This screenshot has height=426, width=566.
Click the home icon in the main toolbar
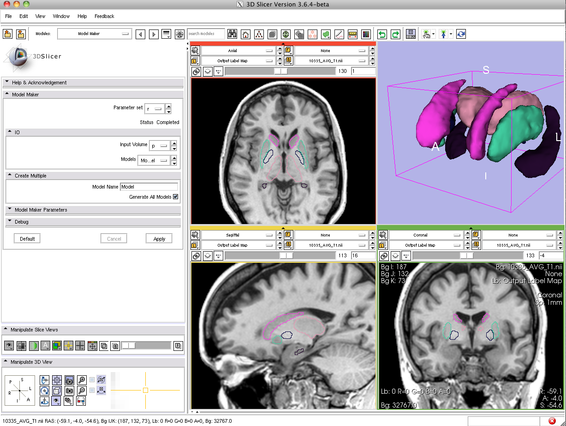click(x=245, y=34)
